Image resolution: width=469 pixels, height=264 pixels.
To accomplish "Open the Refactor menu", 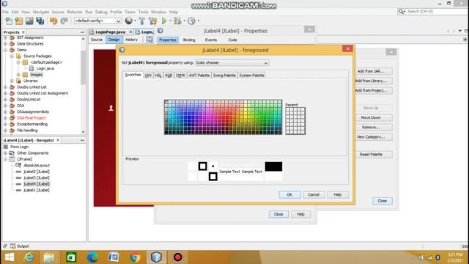I will [x=75, y=12].
